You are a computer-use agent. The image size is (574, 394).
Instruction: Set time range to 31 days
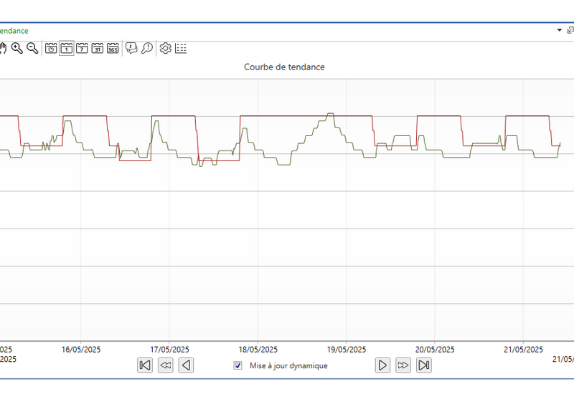click(98, 48)
